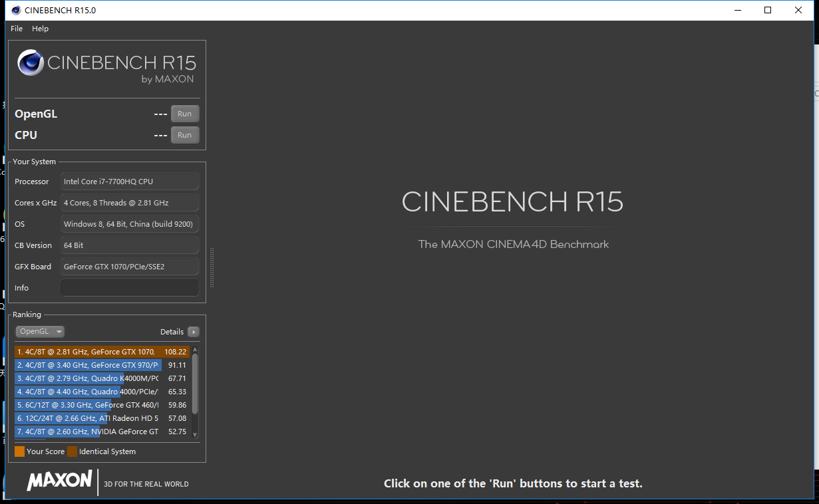Viewport: 819px width, 504px height.
Task: Click the GFX Board GeForce GTX 1070 field
Action: coord(129,267)
